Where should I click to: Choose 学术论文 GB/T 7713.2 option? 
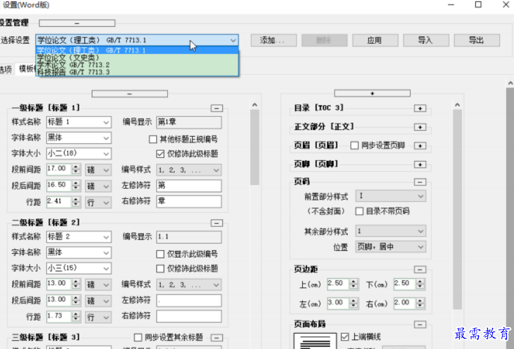pos(137,65)
